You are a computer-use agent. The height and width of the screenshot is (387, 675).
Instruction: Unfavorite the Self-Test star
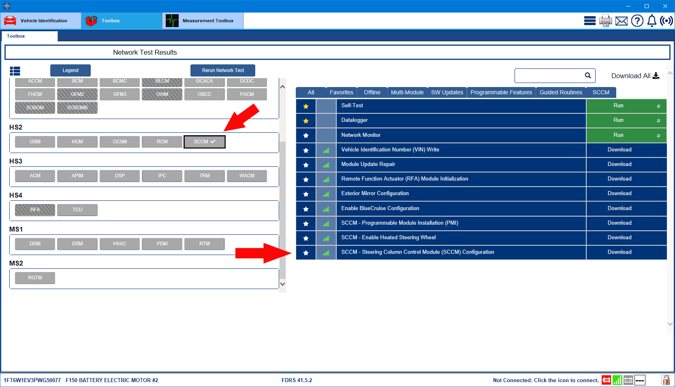[306, 106]
